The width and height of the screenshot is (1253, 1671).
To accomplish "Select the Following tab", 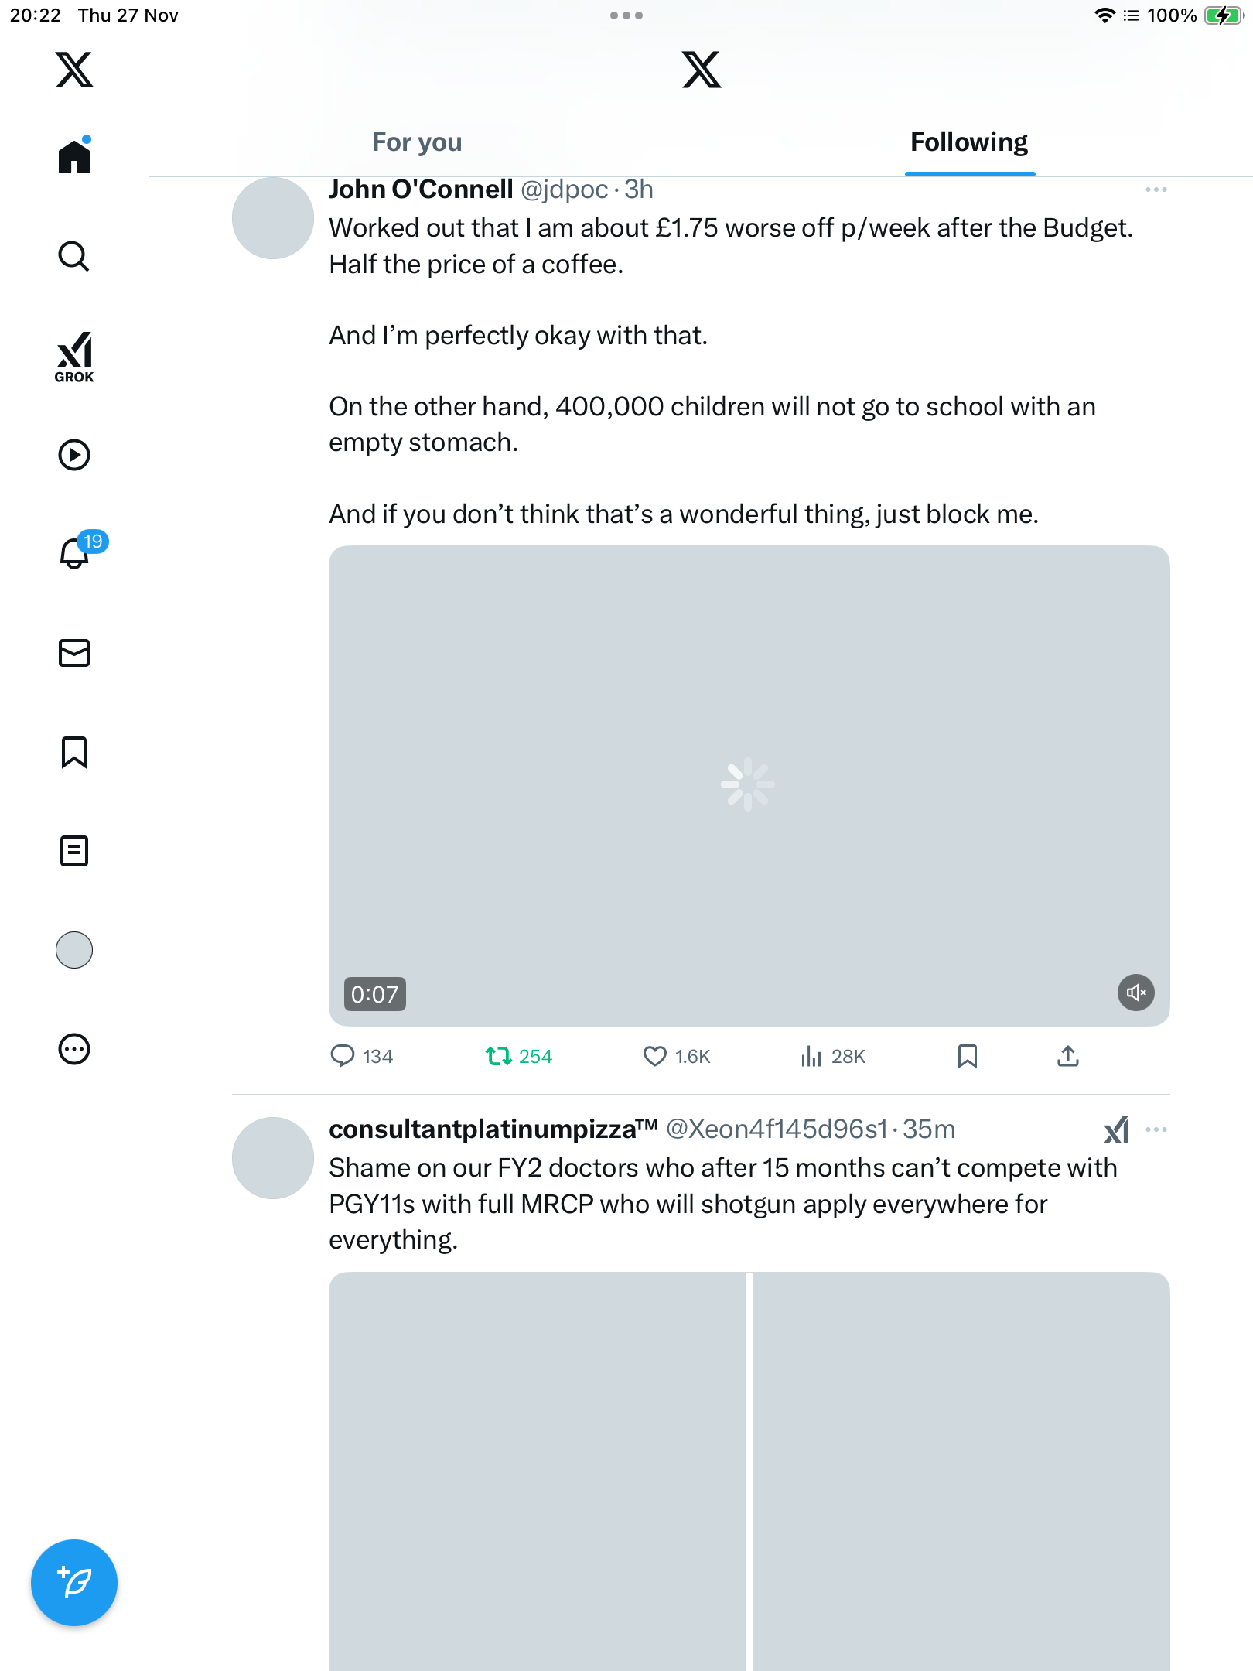I will click(969, 142).
